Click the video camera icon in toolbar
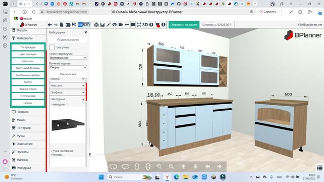This screenshot has height=182, width=324. pyautogui.click(x=121, y=25)
